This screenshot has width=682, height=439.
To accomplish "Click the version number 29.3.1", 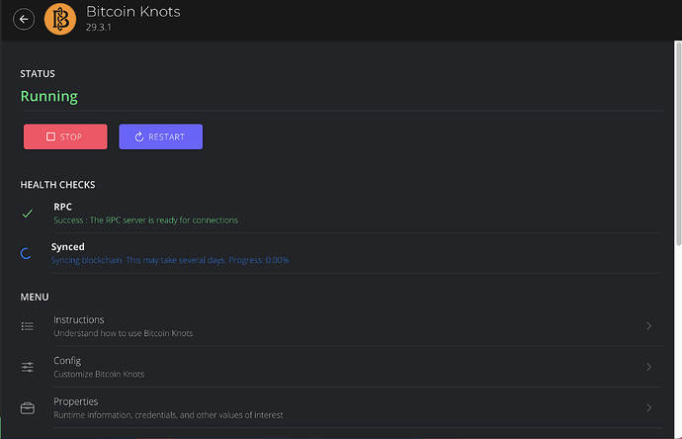I will pyautogui.click(x=99, y=28).
